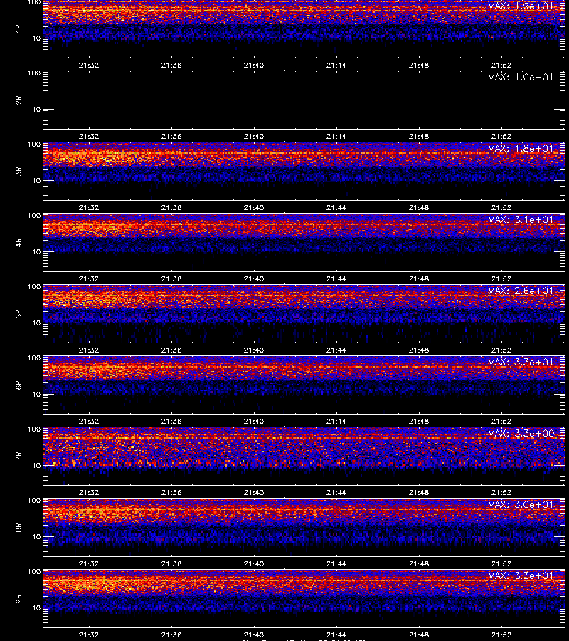Viewport: 569px width, 641px height.
Task: Click the 100 y-axis label of the 8R panel
Action: tap(34, 501)
